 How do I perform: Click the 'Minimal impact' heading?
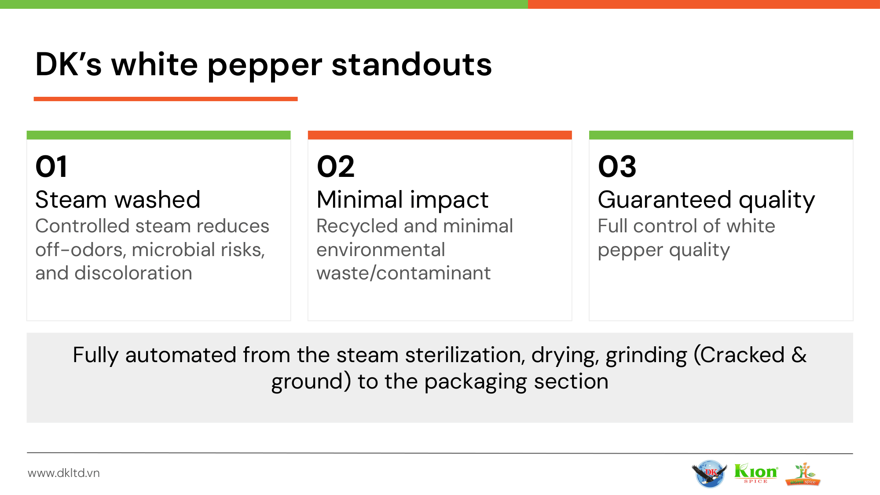(402, 200)
